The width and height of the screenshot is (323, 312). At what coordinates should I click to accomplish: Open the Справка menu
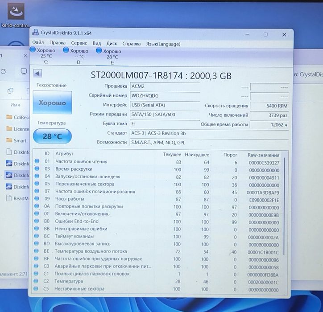pyautogui.click(x=132, y=44)
